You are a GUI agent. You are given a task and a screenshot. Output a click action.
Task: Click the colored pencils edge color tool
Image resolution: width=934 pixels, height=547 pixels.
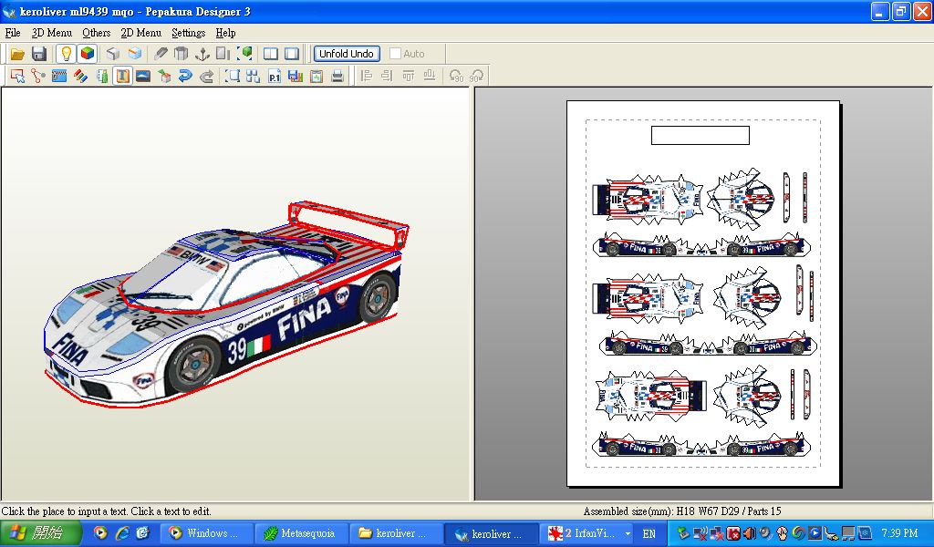tap(80, 77)
